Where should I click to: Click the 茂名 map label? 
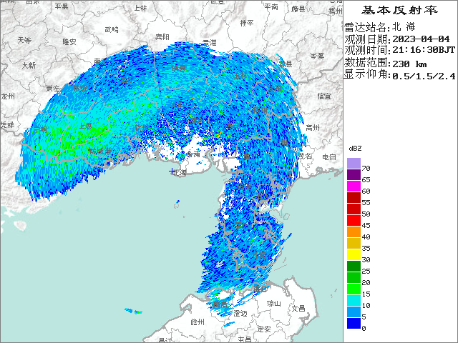(306, 156)
